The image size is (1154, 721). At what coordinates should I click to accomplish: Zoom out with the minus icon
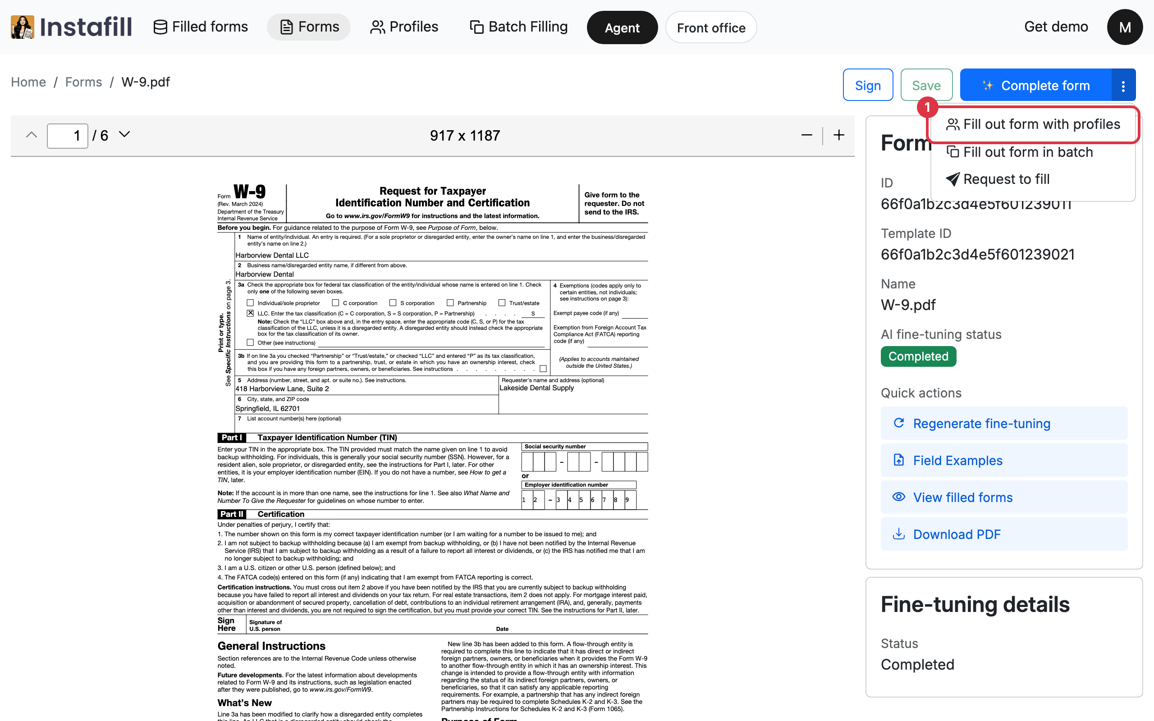coord(807,136)
